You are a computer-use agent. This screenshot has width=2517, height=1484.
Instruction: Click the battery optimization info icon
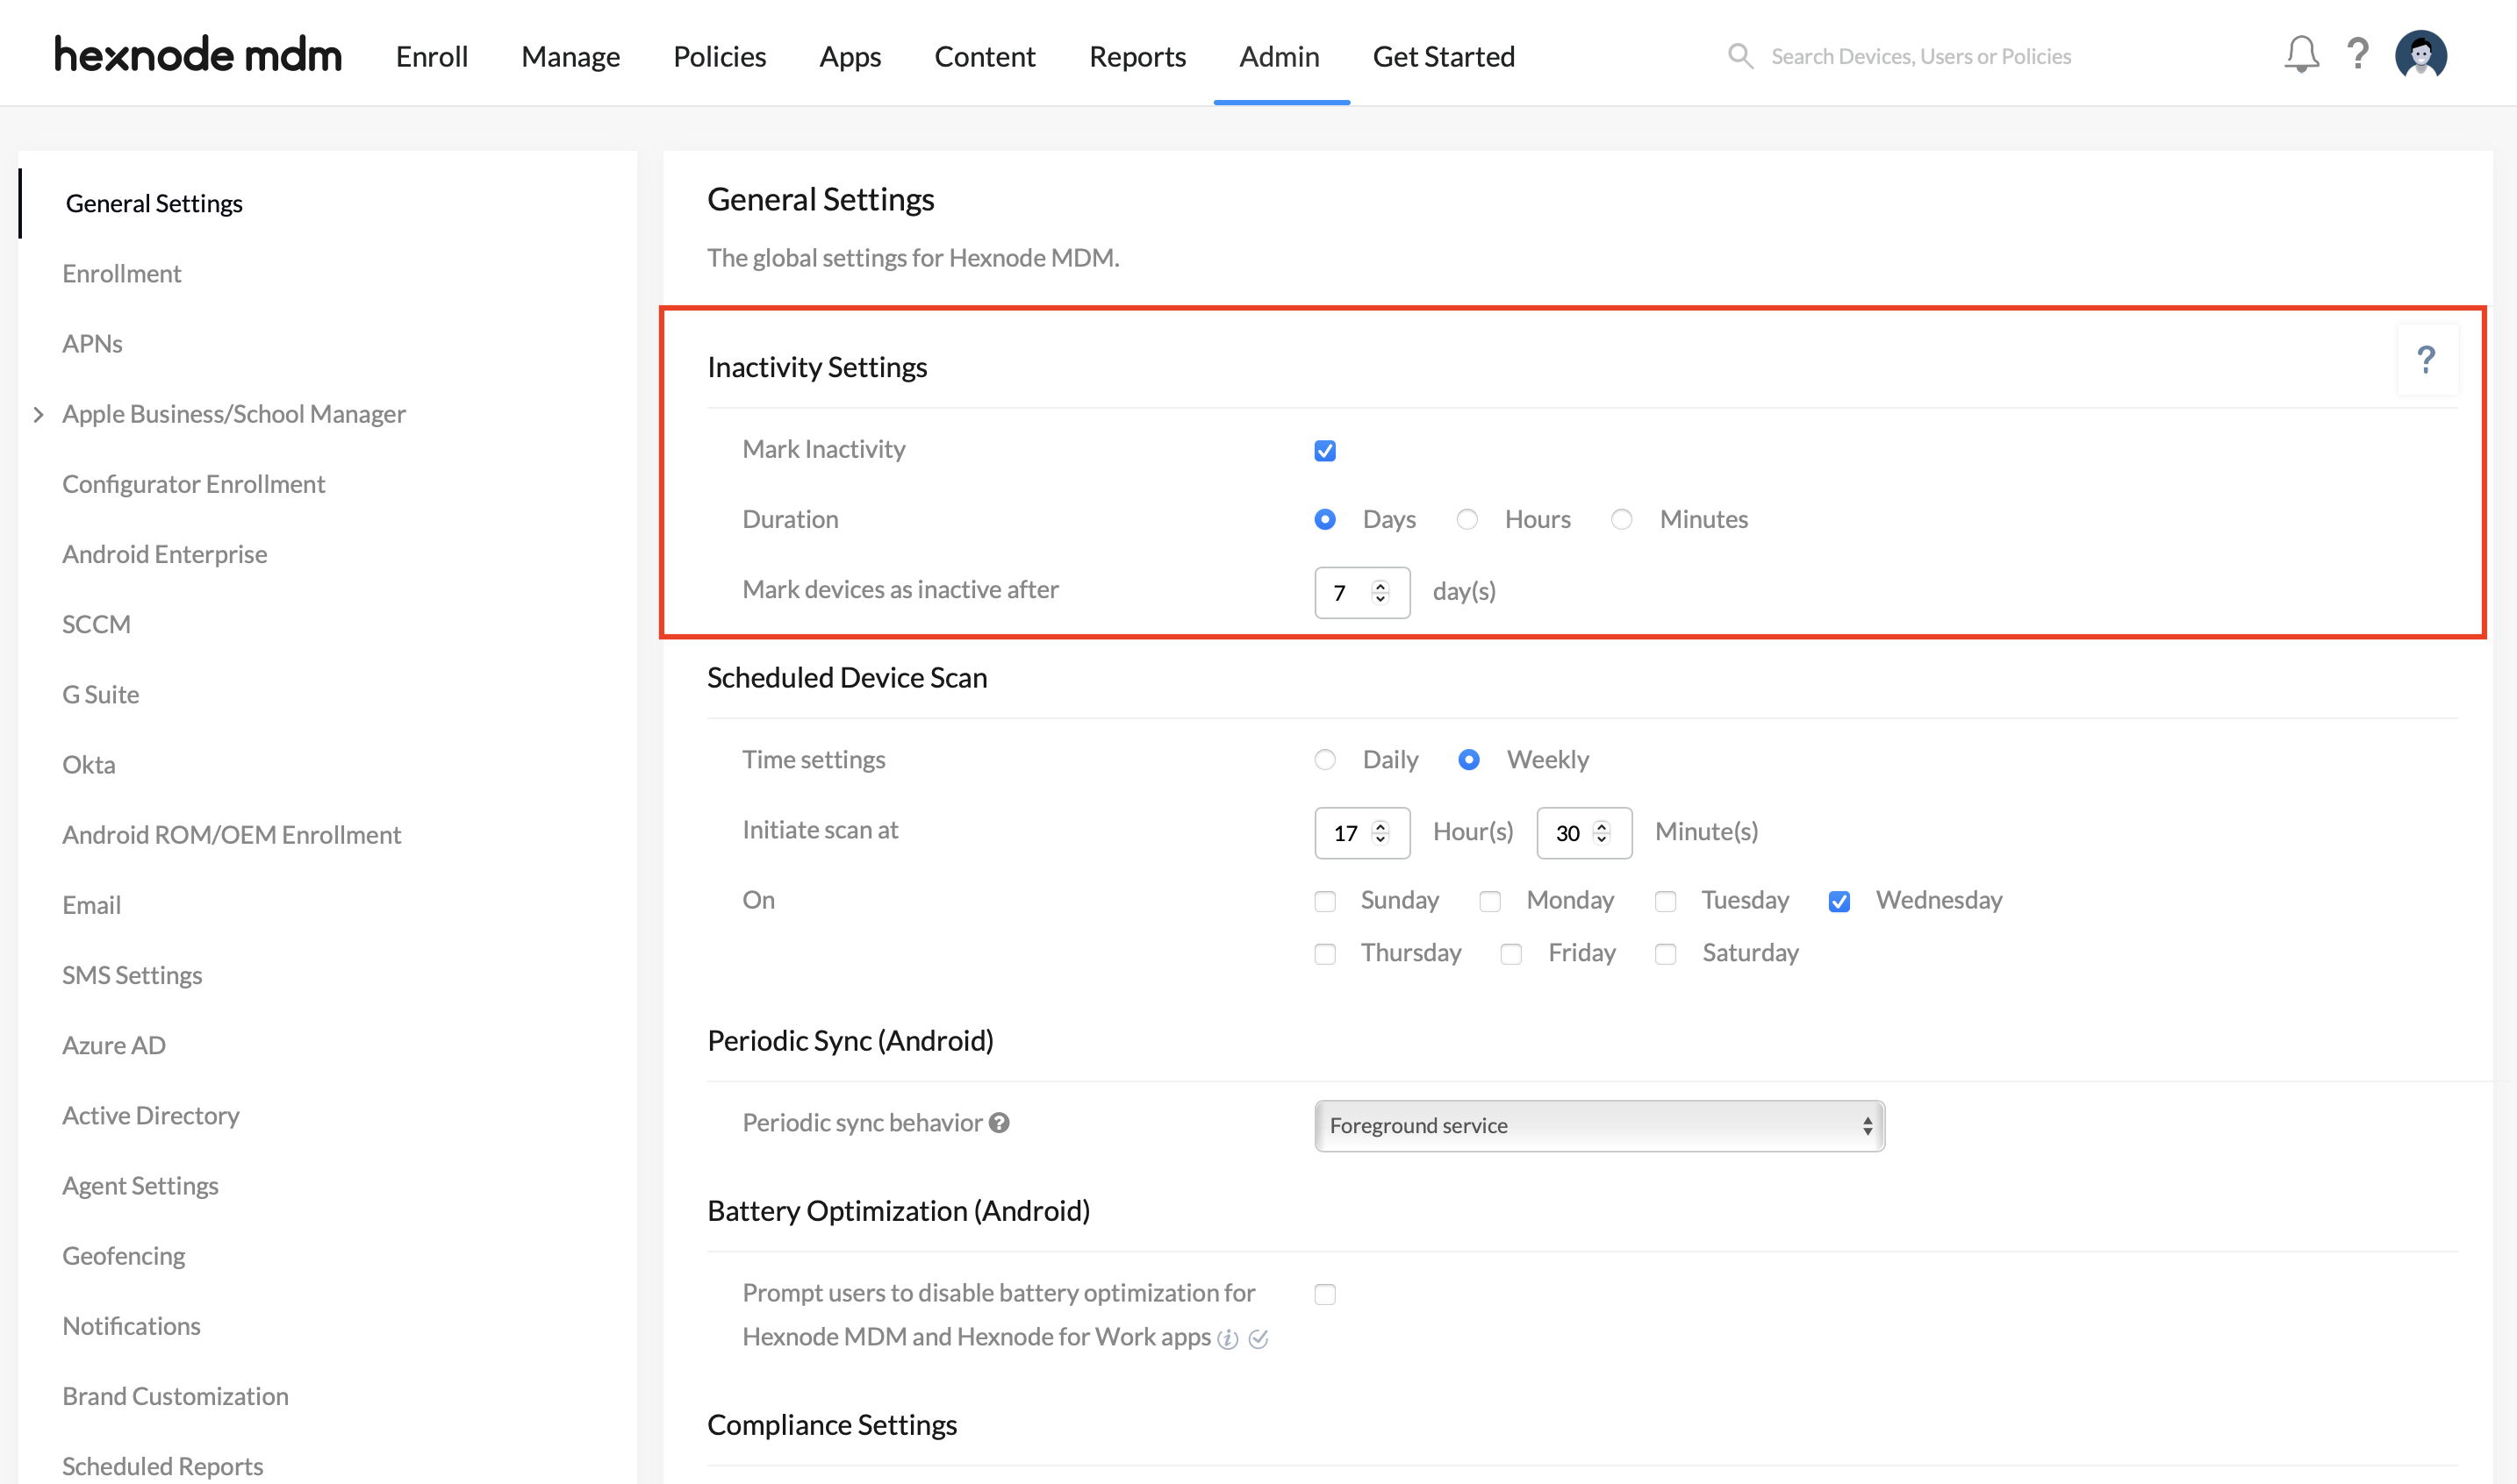pos(1228,1339)
